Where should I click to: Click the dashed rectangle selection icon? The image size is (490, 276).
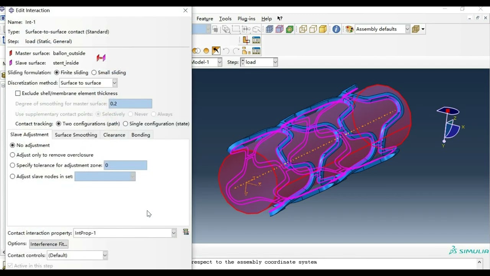[236, 29]
